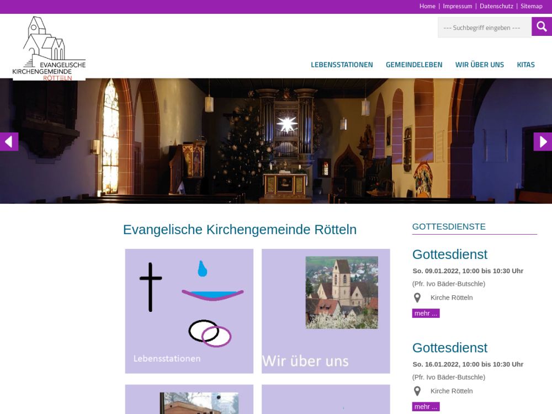Click the magnifying glass search button
Viewport: 552px width, 414px height.
(x=542, y=26)
